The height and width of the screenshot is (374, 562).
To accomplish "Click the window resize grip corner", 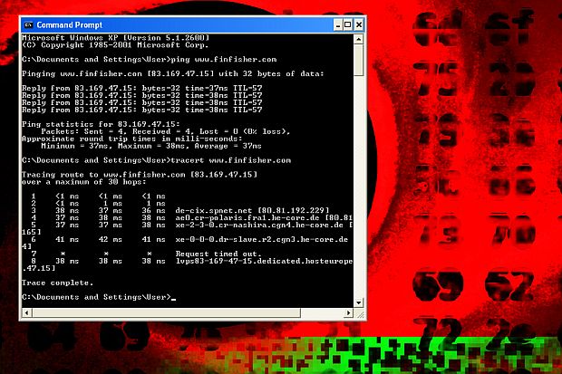I will click(x=360, y=314).
